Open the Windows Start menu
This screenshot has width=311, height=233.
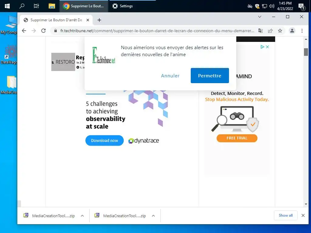7,6
